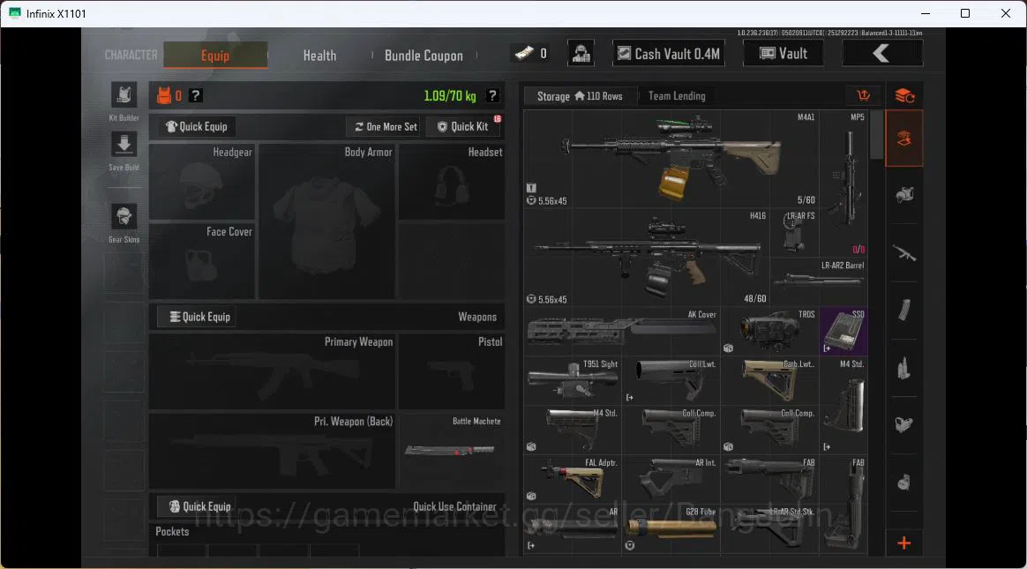This screenshot has width=1027, height=569.
Task: Filter storage by grenade category
Action: click(x=904, y=483)
